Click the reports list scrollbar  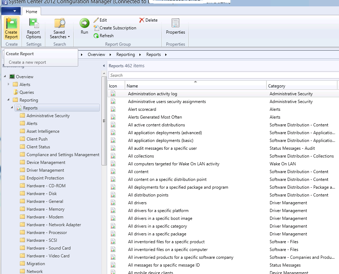[x=104, y=121]
